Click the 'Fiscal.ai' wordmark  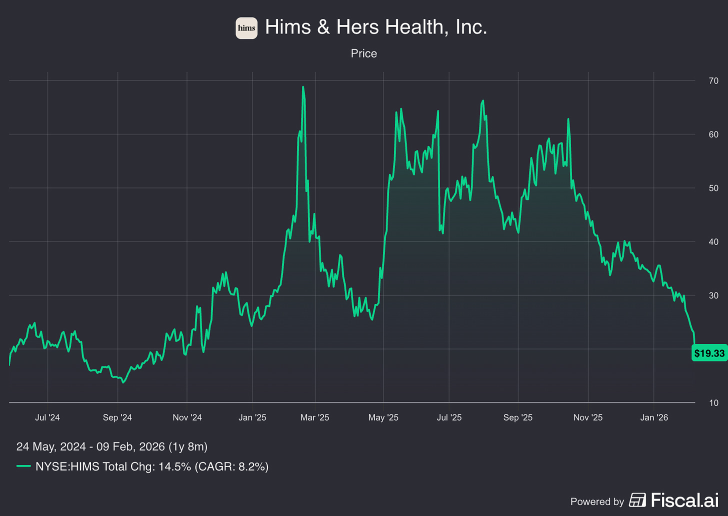[x=685, y=500]
